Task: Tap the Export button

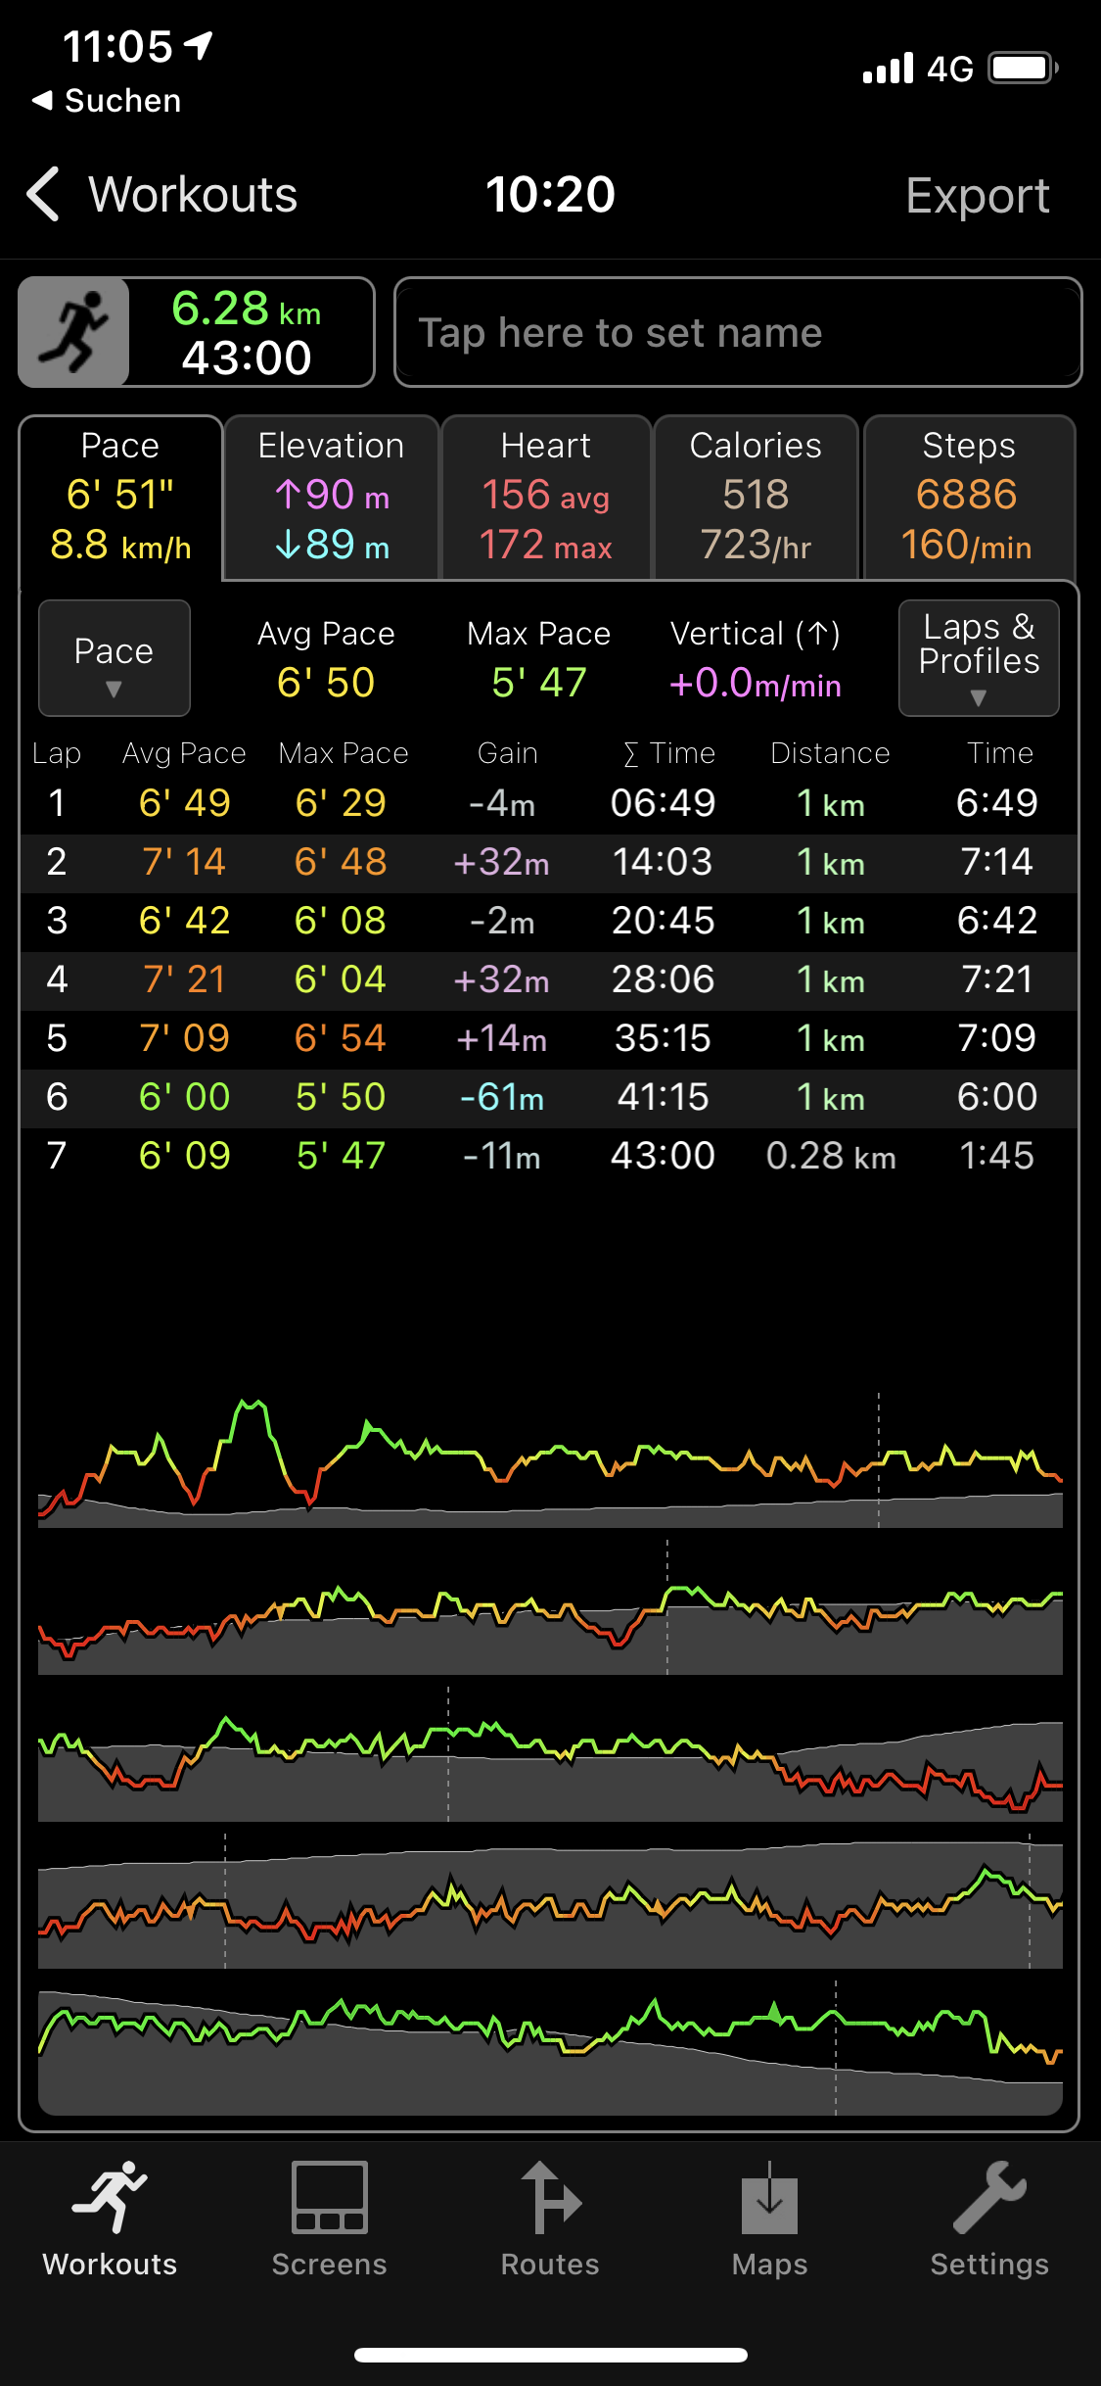Action: (977, 195)
